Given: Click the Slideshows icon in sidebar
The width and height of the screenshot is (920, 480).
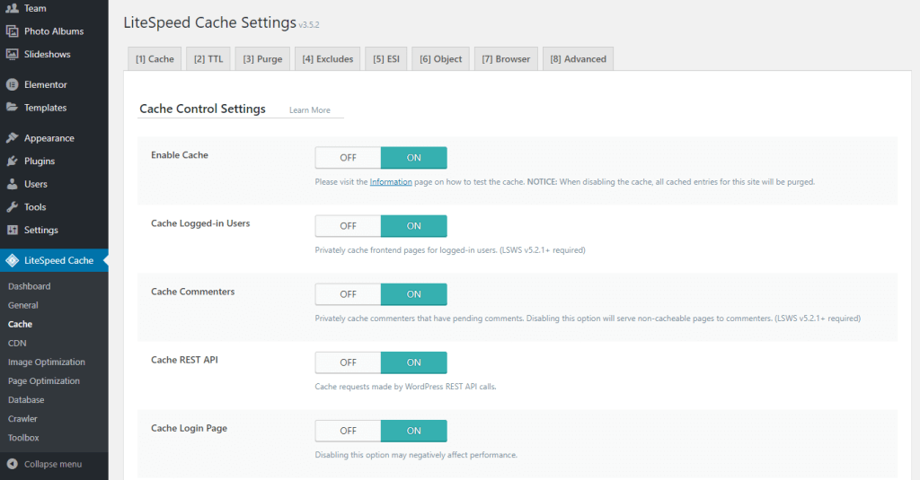Looking at the screenshot, I should [x=12, y=54].
